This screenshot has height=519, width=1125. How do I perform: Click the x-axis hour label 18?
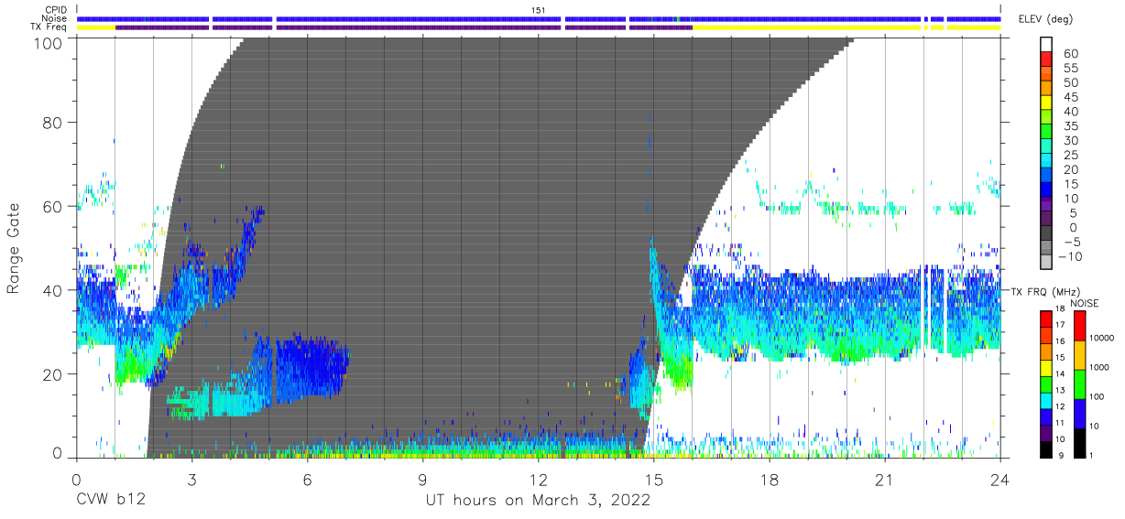coord(770,481)
